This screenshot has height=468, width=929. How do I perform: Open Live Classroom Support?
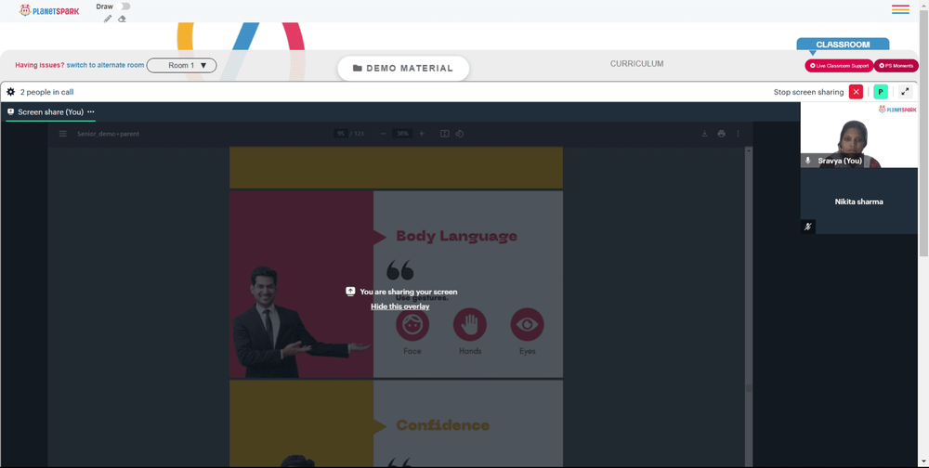pos(839,66)
